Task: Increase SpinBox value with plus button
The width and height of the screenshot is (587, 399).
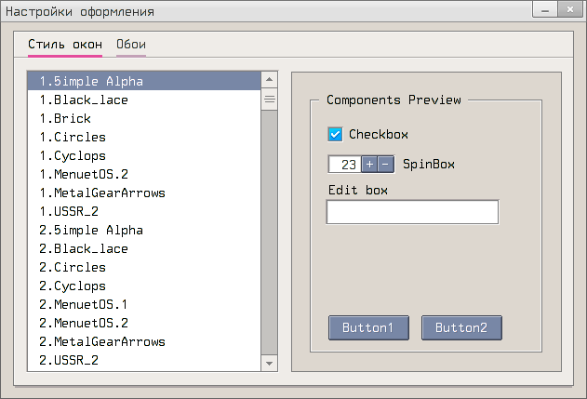Action: point(369,165)
